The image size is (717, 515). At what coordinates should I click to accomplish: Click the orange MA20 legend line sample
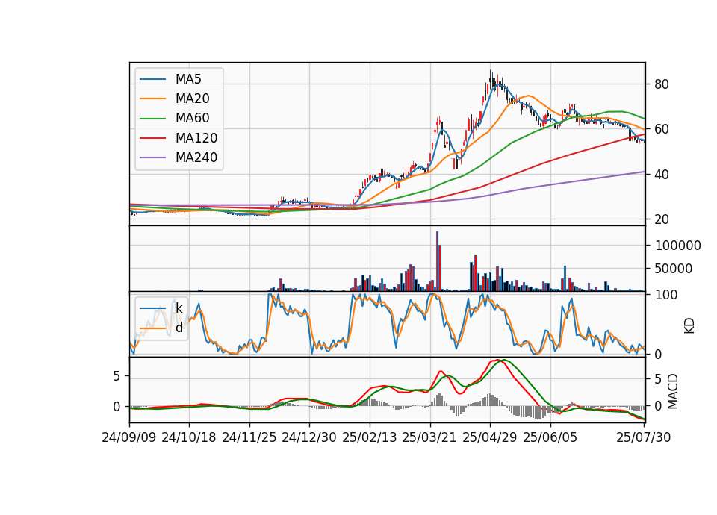(152, 99)
